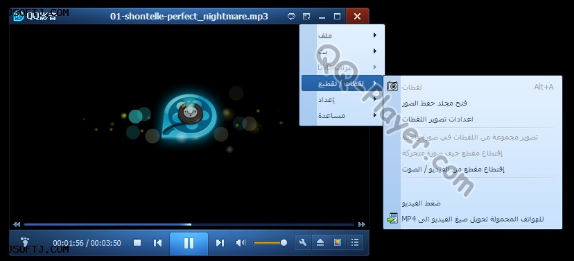Click the footprint icon beside the time display

tap(24, 242)
